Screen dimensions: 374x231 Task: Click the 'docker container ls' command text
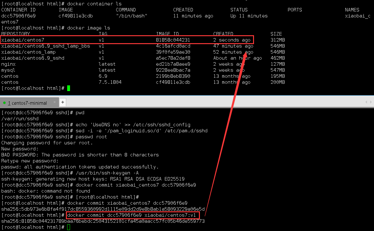click(x=95, y=4)
